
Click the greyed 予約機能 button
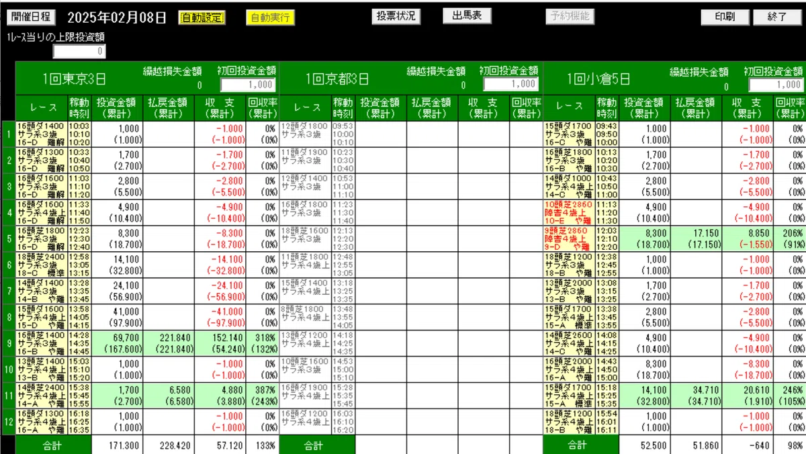[x=570, y=16]
